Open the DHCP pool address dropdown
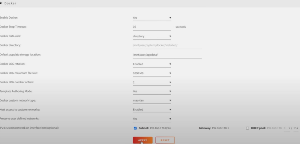 286,128
